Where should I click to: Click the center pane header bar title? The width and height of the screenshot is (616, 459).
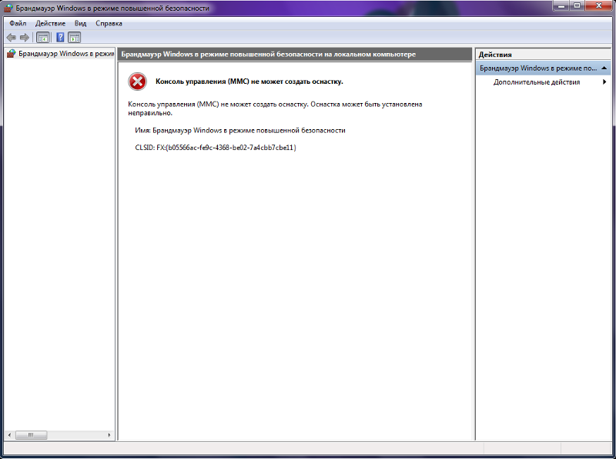268,54
